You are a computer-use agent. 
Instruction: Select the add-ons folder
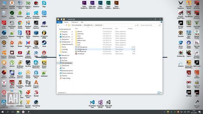(x=80, y=32)
